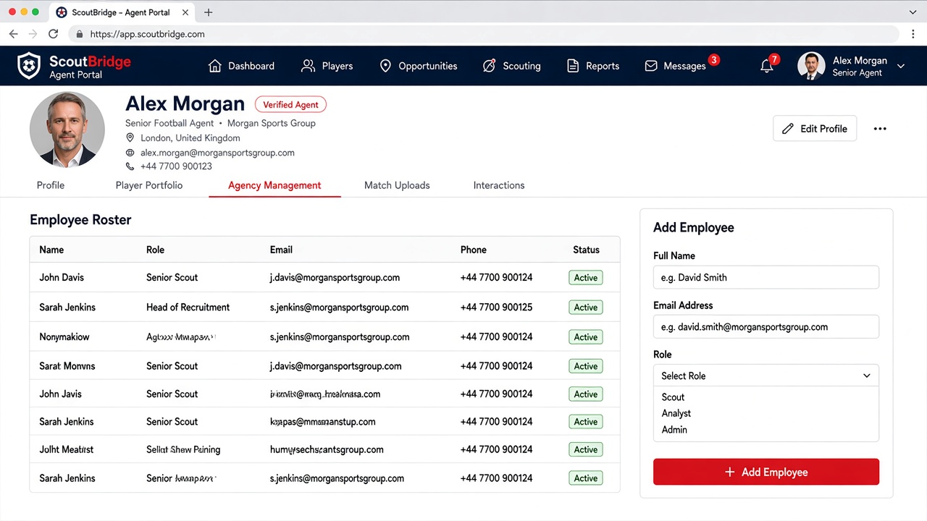Click the Messages envelope icon
This screenshot has width=927, height=521.
click(651, 66)
